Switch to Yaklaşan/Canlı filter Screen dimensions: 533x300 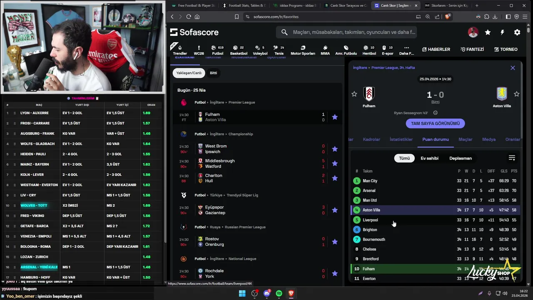[189, 73]
